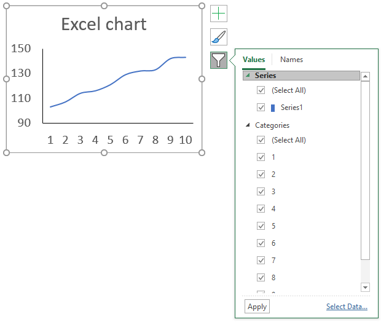Click the Apply button
The image size is (381, 322).
coord(257,307)
